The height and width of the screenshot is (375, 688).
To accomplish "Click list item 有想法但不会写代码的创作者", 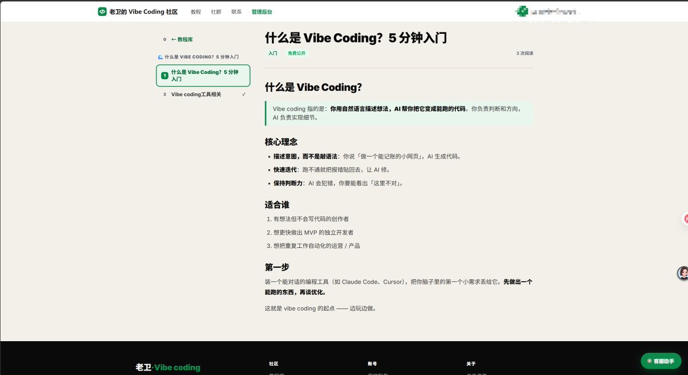I will pyautogui.click(x=311, y=219).
